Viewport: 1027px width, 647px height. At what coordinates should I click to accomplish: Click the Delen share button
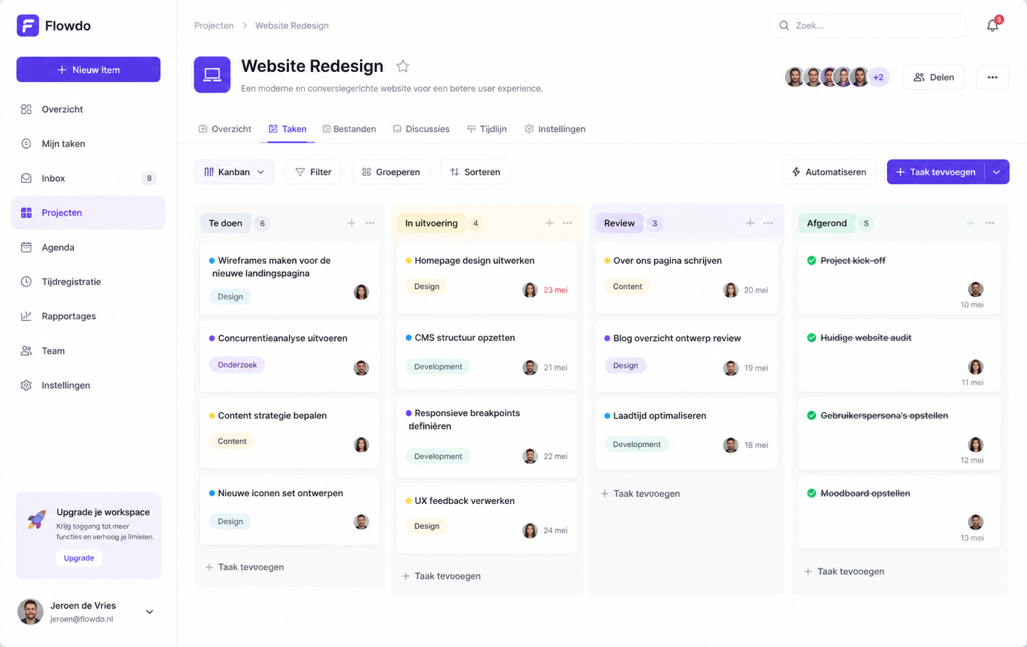[933, 78]
